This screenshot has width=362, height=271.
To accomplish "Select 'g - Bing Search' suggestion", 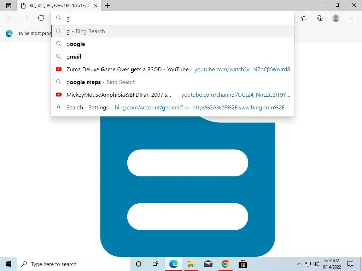I will click(173, 31).
